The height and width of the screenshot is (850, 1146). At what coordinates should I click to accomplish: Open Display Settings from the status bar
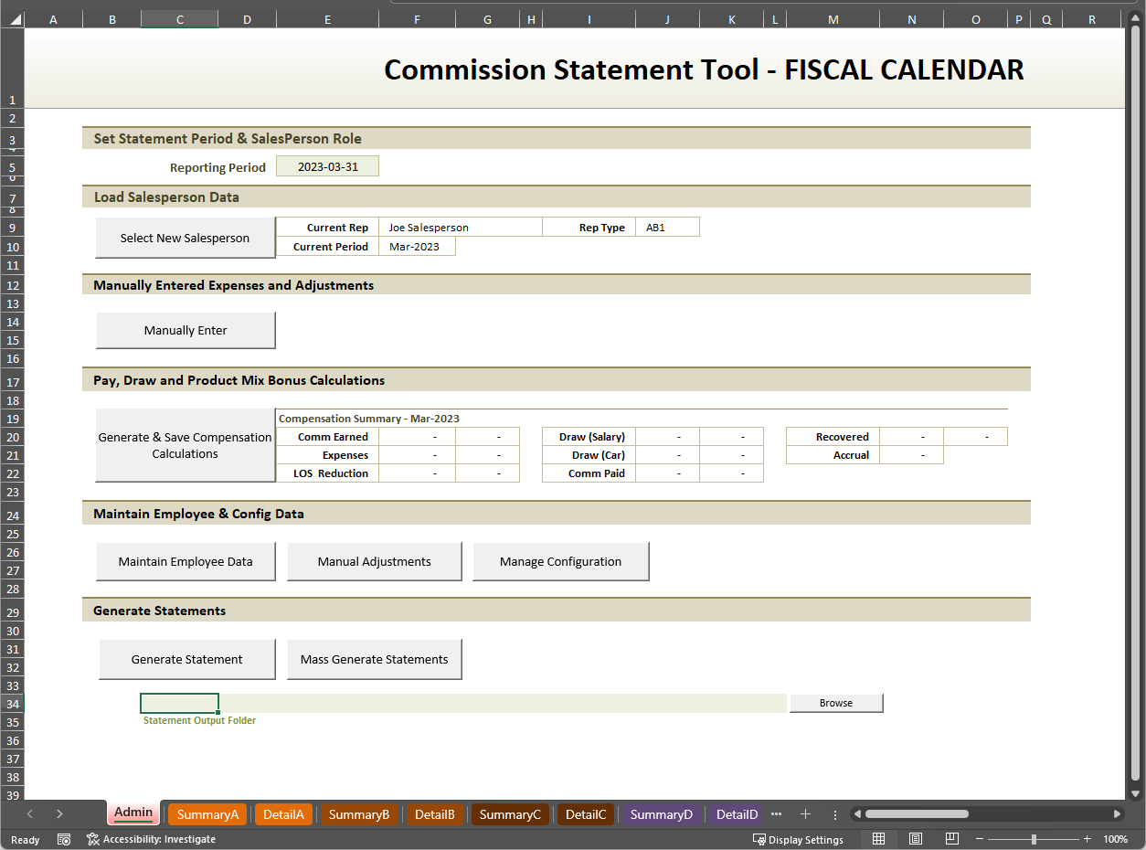798,839
